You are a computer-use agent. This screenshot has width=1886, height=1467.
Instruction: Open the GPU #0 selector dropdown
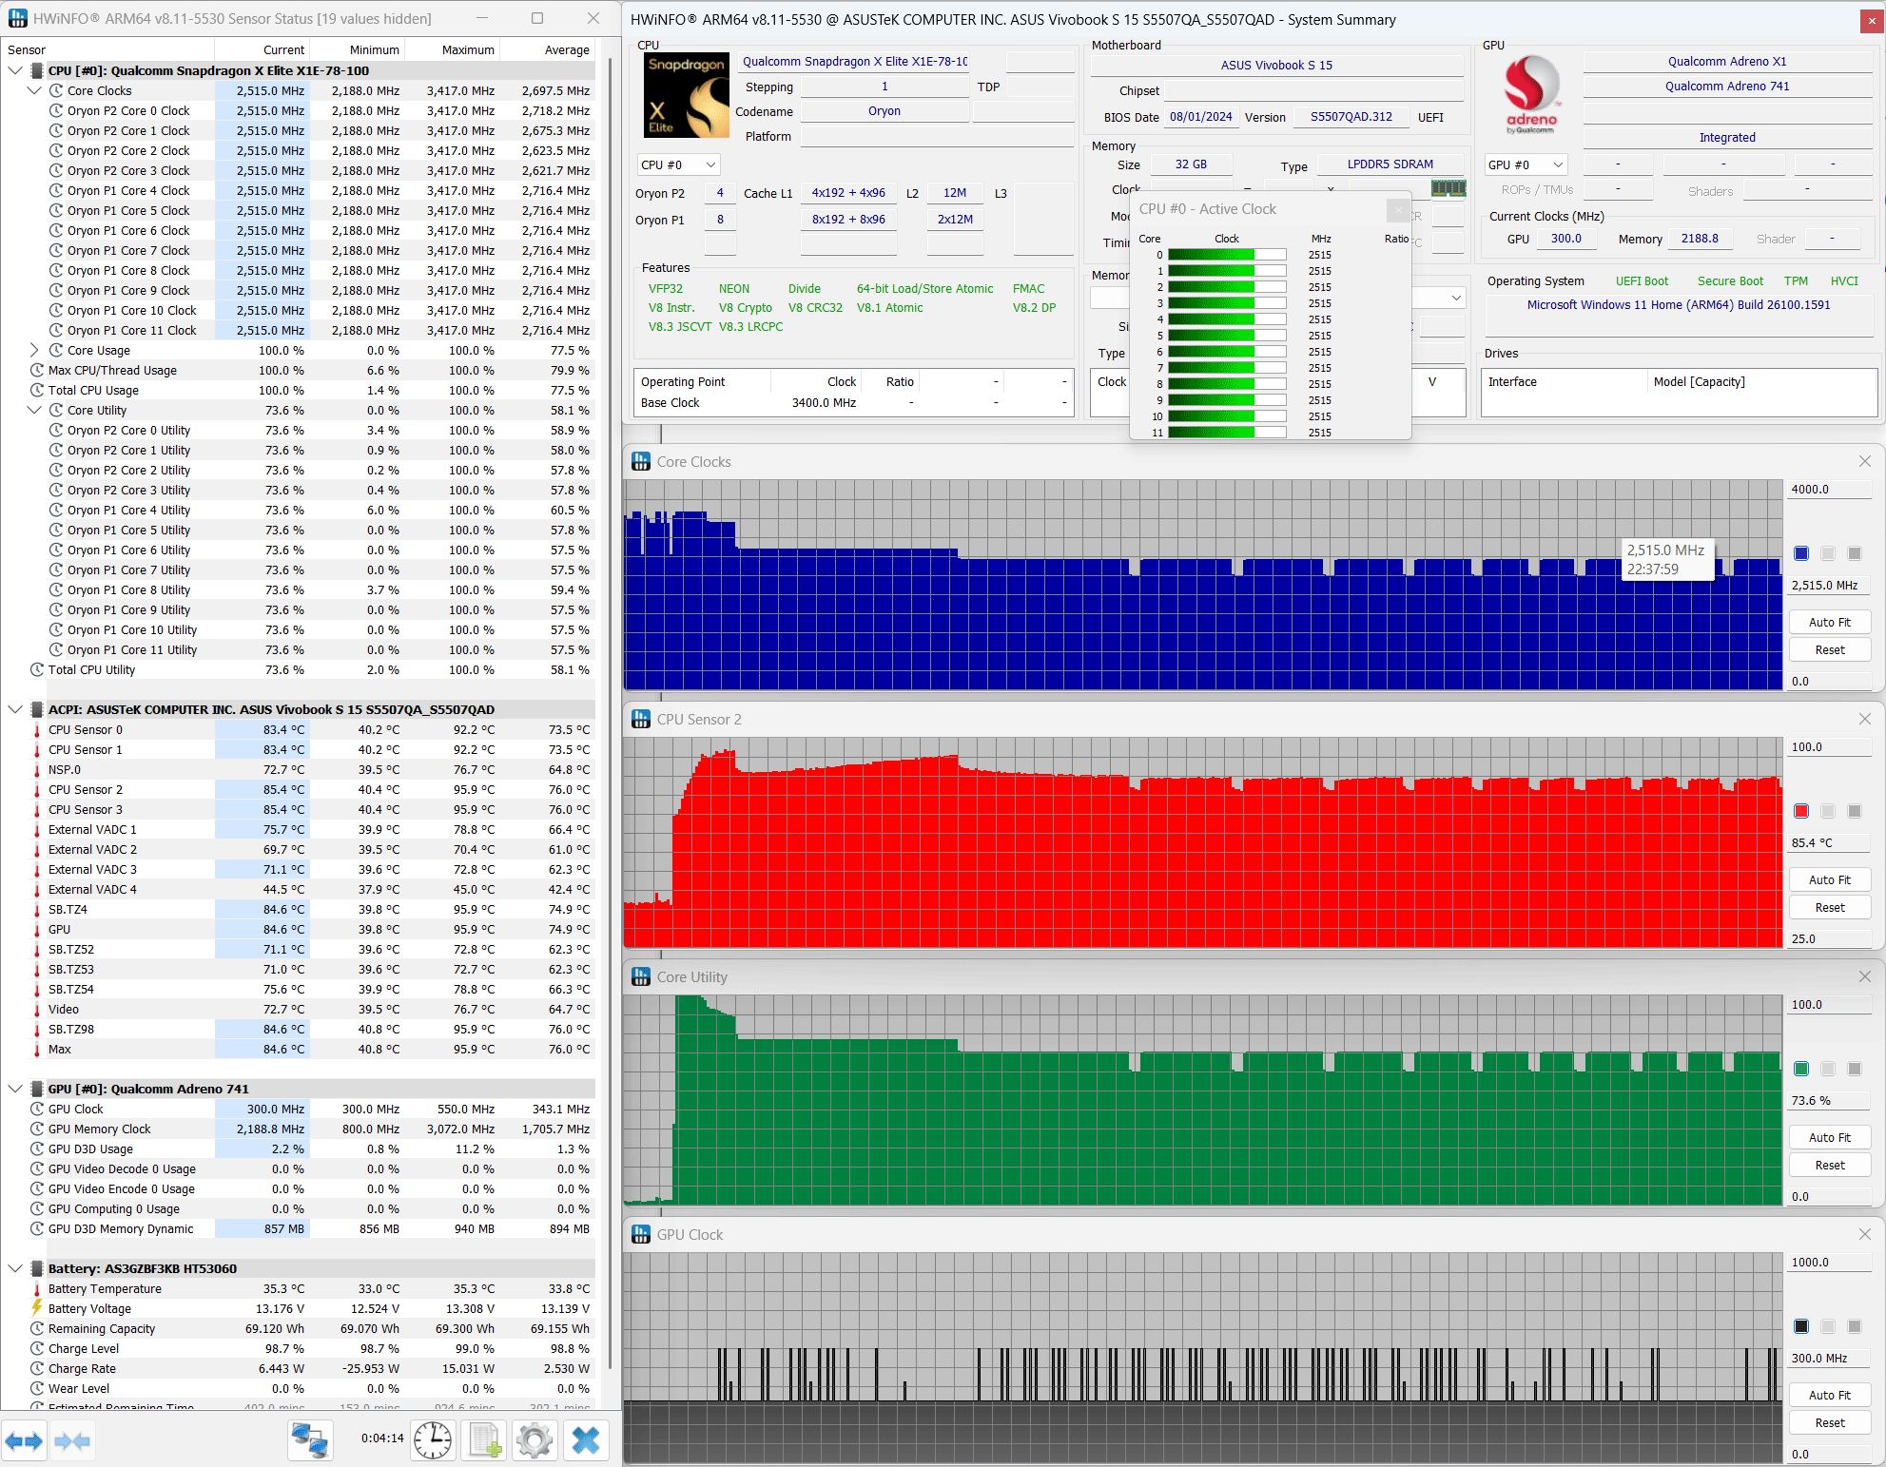pos(1526,165)
